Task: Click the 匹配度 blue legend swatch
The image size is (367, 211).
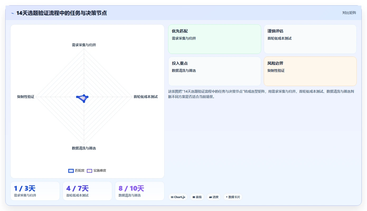Action: coord(71,171)
